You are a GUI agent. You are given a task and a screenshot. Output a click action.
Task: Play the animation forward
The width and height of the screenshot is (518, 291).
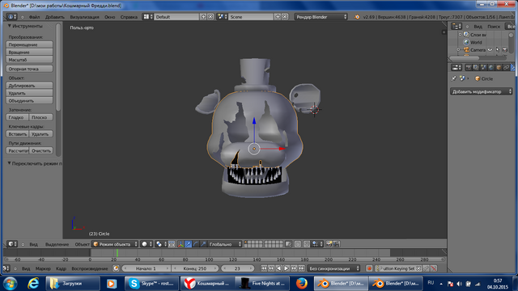(287, 268)
